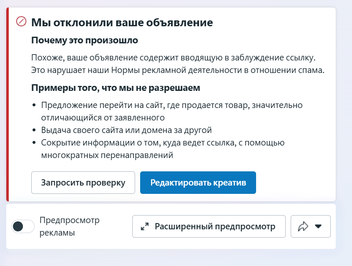Click the paragraph starting with Похоже, ваше объявление
Viewport: 352px width, 266px height.
tap(178, 64)
